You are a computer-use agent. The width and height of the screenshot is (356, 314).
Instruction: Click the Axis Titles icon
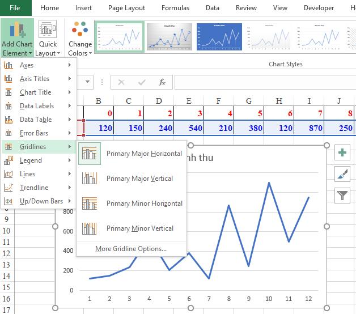pyautogui.click(x=9, y=79)
